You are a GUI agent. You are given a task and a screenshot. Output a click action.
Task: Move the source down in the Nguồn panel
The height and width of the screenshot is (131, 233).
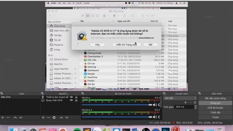67,118
